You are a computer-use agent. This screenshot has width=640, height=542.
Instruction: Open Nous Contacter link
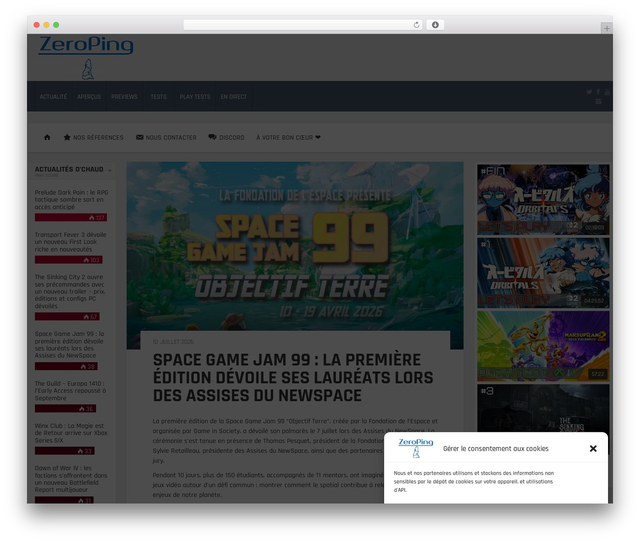166,137
